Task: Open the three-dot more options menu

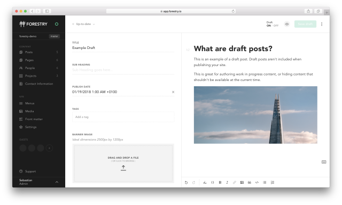Action: click(322, 24)
